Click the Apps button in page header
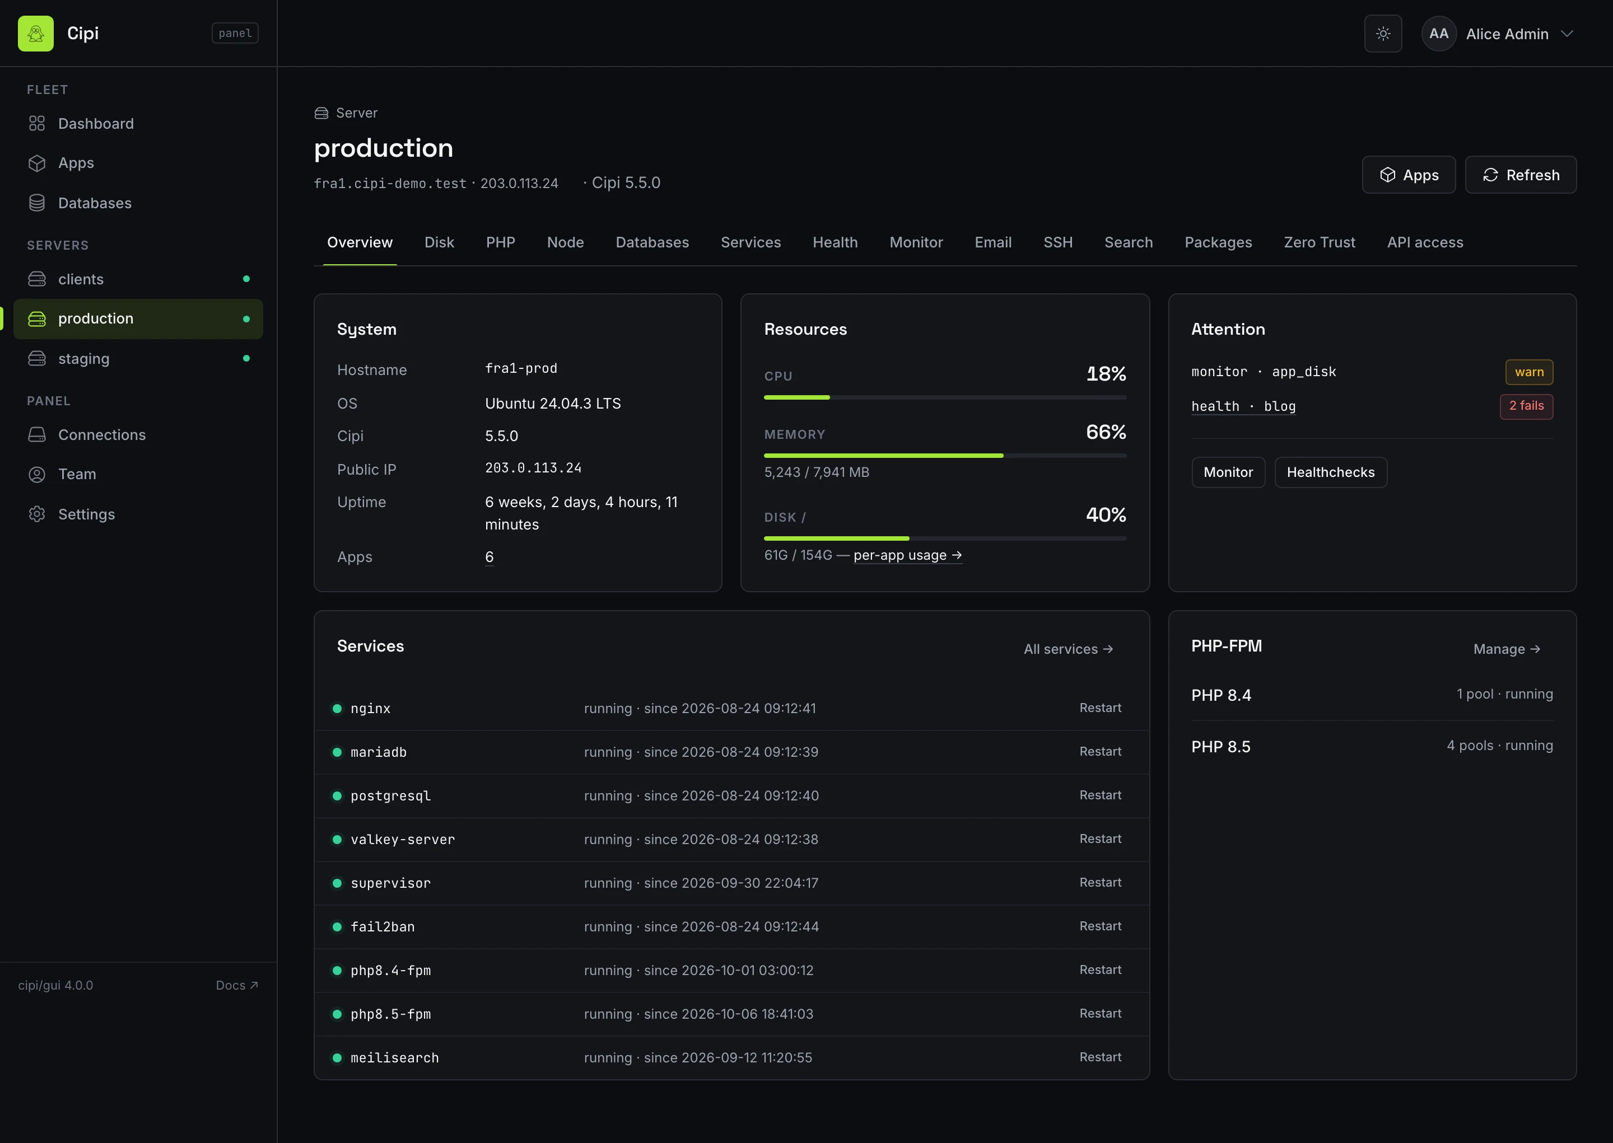1613x1143 pixels. click(x=1408, y=175)
